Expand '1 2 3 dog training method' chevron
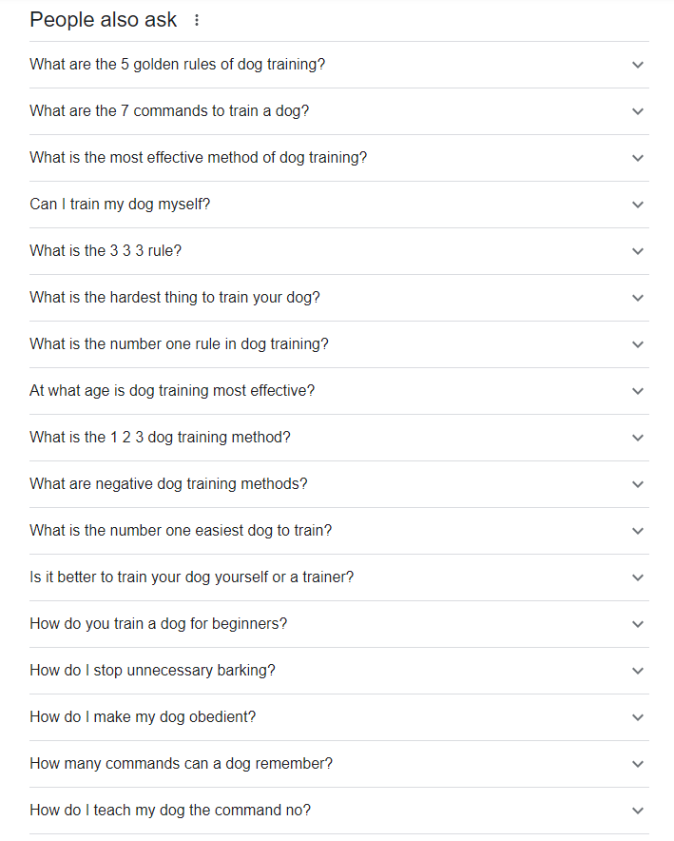674x841 pixels. [x=638, y=438]
